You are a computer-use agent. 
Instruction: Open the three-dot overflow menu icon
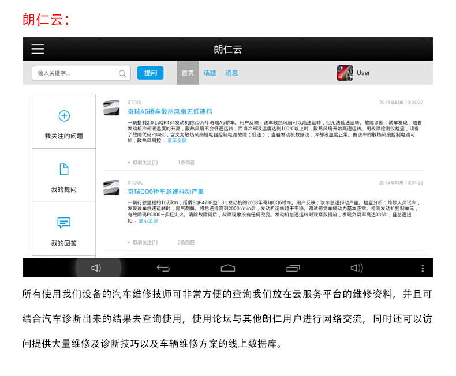(x=423, y=268)
